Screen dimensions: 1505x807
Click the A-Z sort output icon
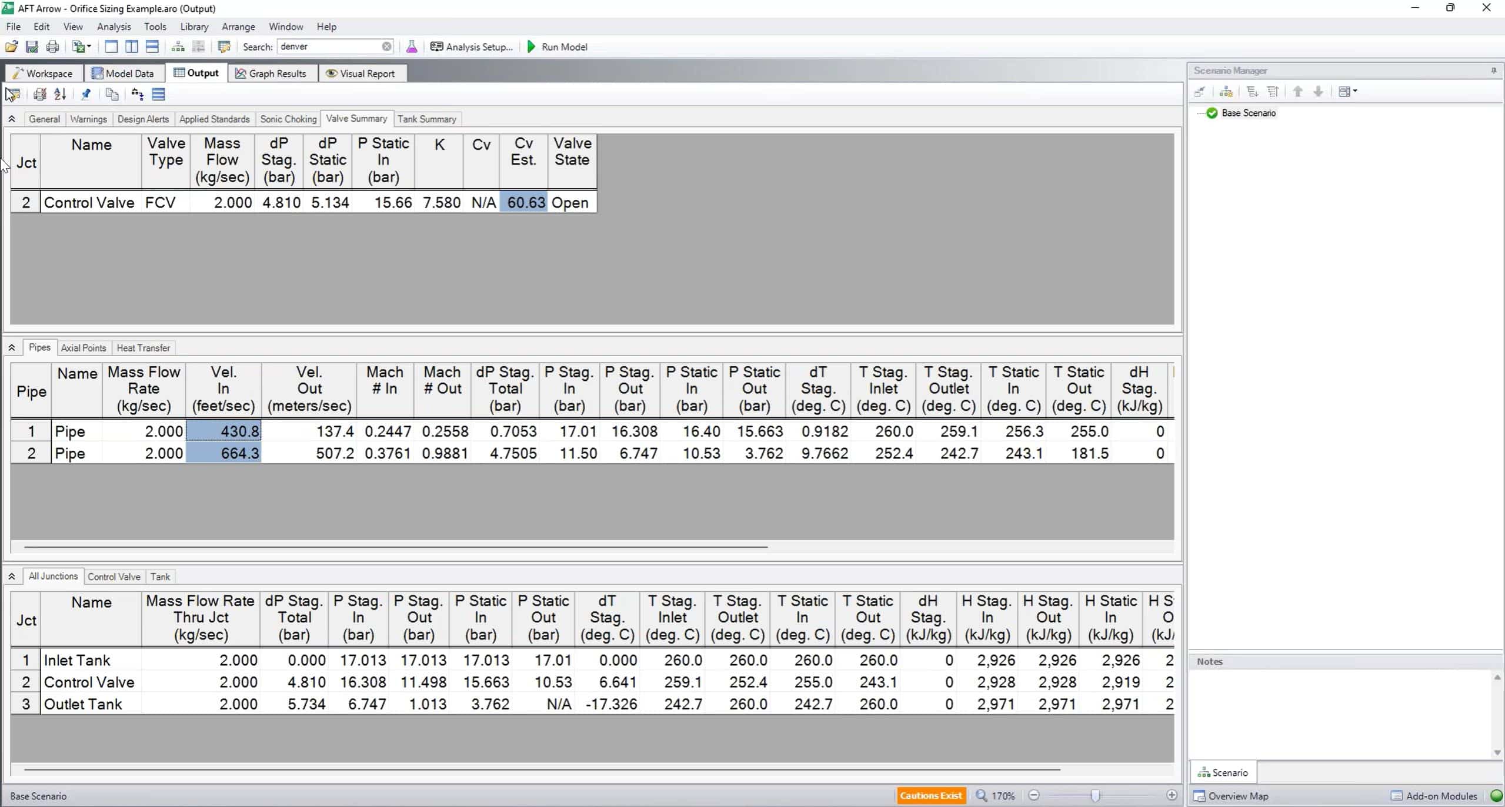pos(60,94)
